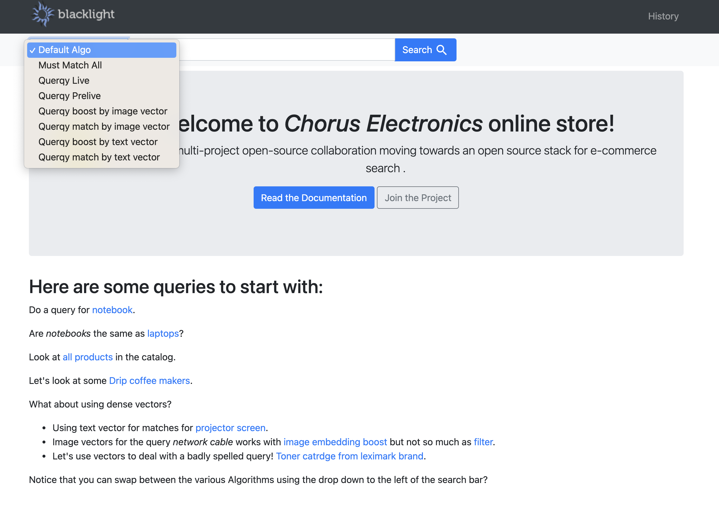Open History menu item
This screenshot has height=506, width=719.
click(x=663, y=15)
